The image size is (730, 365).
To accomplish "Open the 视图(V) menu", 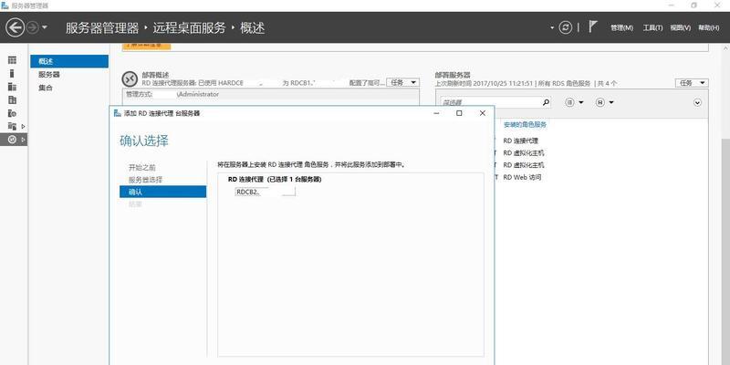I will (x=680, y=28).
